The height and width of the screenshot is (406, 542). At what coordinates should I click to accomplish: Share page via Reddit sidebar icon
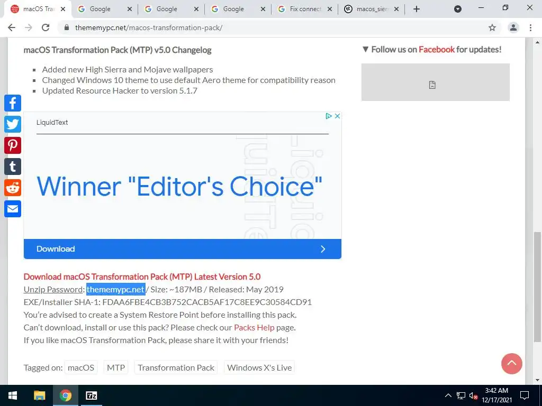pos(13,188)
